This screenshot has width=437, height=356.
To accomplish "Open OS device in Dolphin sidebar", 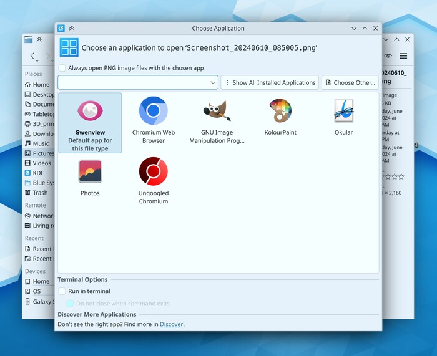I will [x=39, y=291].
